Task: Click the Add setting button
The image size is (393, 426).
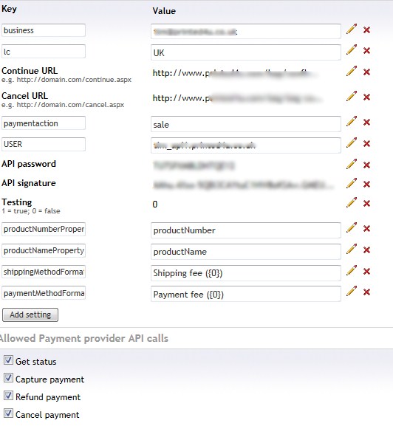Action: click(30, 315)
